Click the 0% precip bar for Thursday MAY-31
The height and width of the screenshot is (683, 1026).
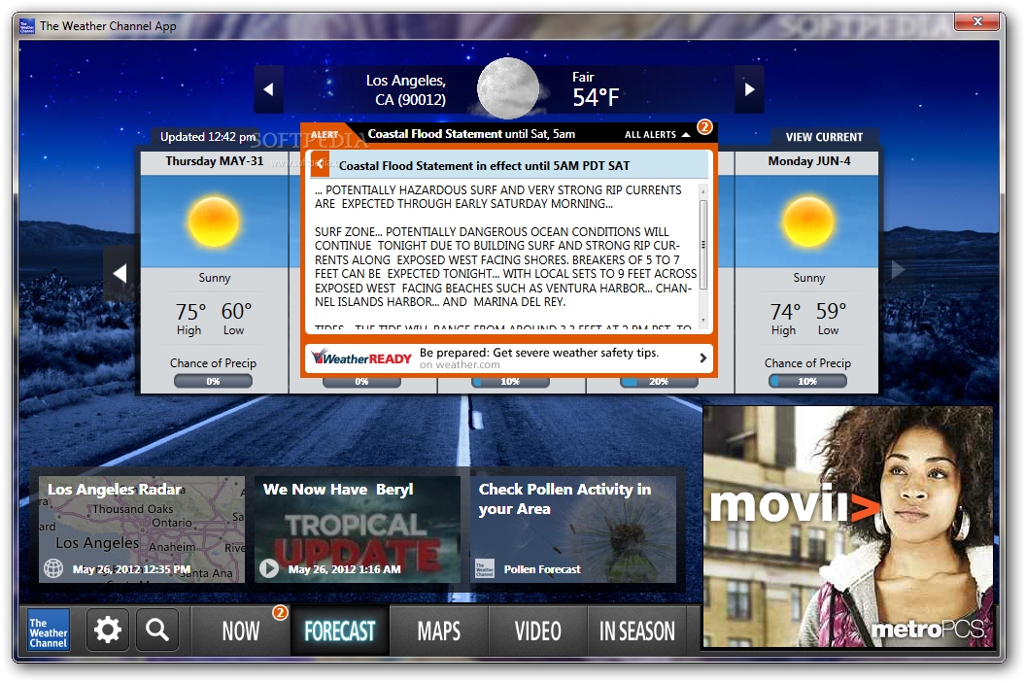pos(214,381)
